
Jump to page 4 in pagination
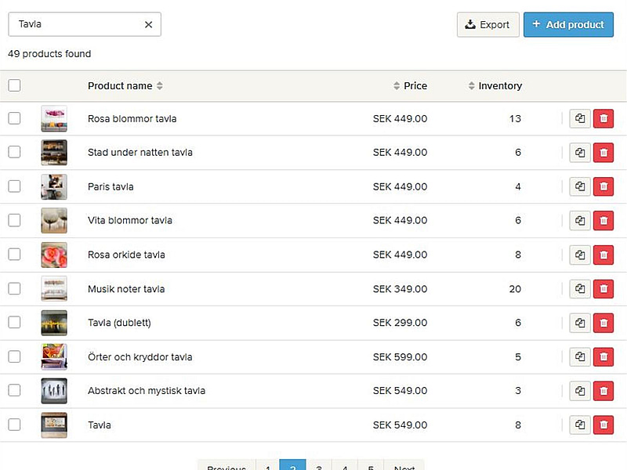344,466
